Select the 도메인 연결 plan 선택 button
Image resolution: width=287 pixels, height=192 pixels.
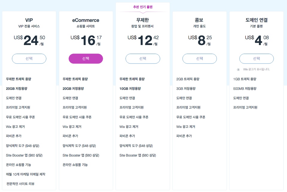257,59
